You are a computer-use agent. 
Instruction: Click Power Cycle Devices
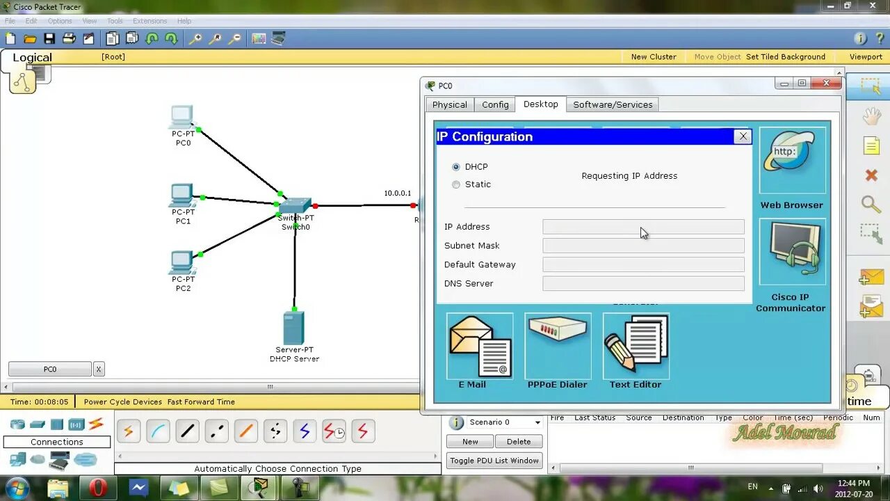coord(123,401)
